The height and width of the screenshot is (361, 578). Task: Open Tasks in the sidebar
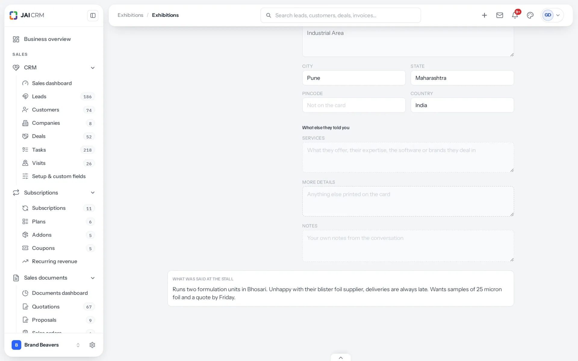coord(58,150)
